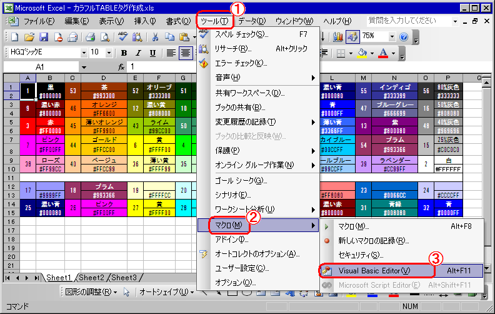Click the New workbook icon
Viewport: 495px width, 314px height.
click(x=16, y=37)
